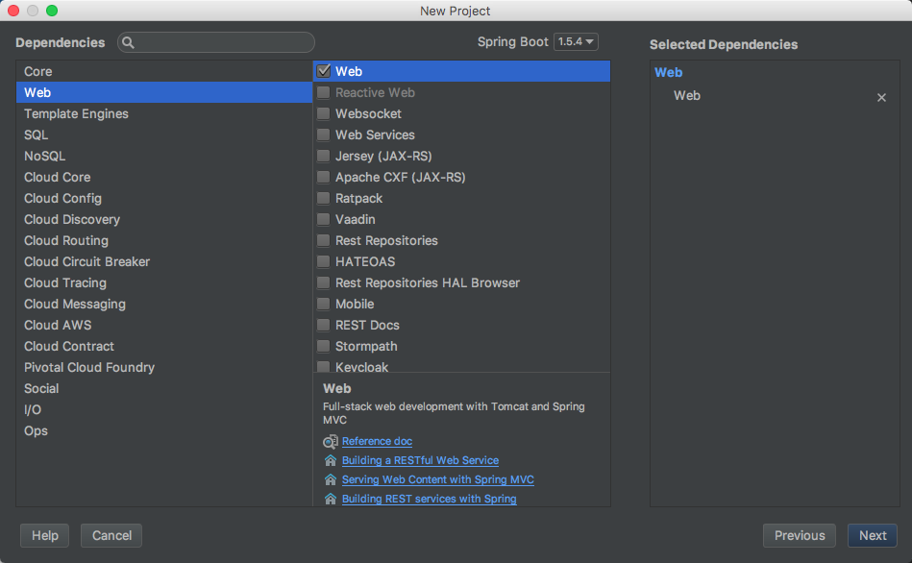The height and width of the screenshot is (563, 912).
Task: Uncheck the Web dependency checkbox
Action: pos(324,71)
